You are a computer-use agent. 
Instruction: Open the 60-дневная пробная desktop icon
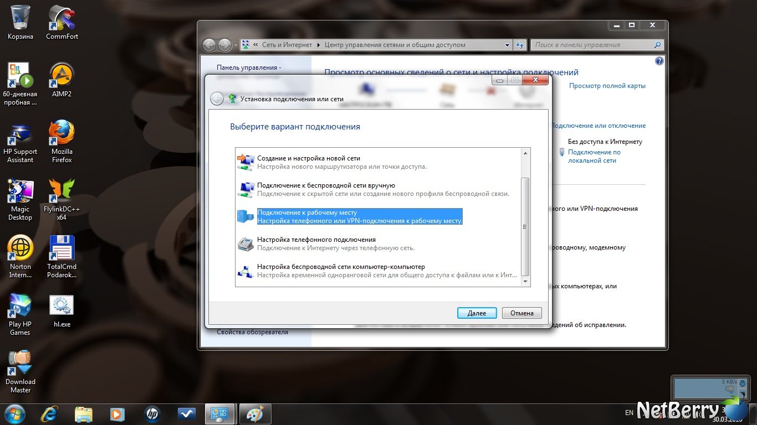pos(21,84)
